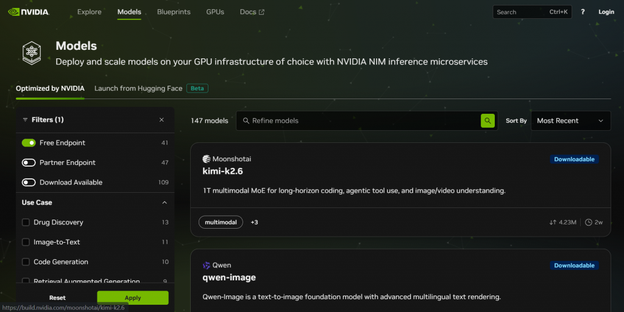This screenshot has width=624, height=312.
Task: Click the qwen-image description text
Action: coord(352,297)
